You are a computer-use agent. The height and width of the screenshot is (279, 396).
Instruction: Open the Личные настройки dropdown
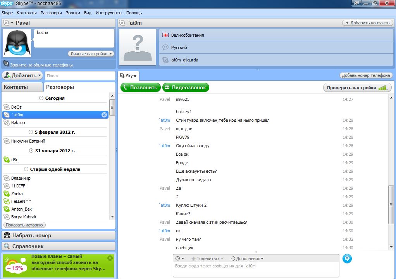coord(91,54)
